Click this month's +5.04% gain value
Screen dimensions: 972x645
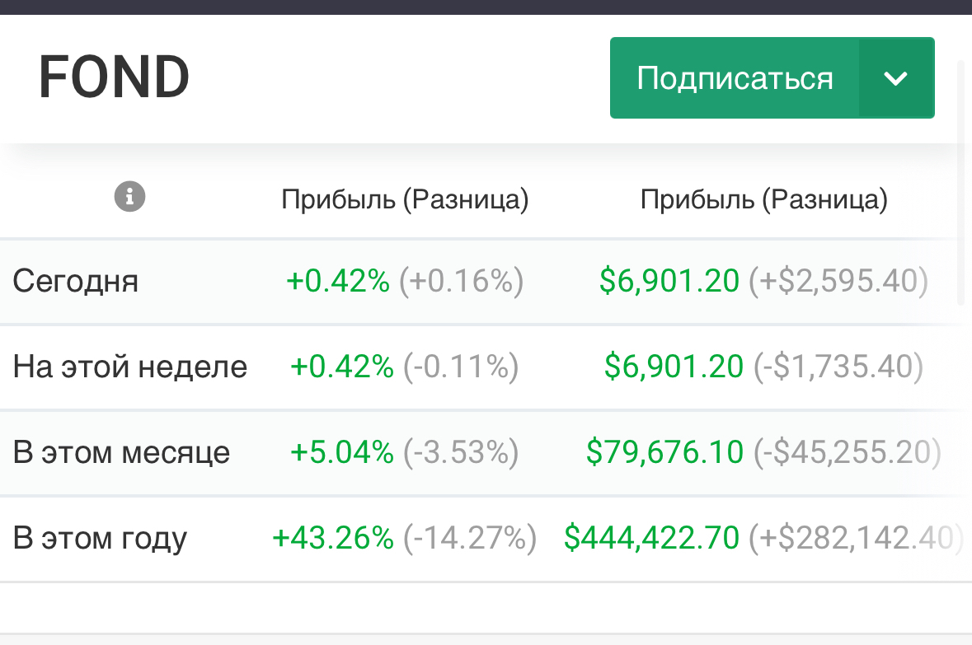(341, 452)
